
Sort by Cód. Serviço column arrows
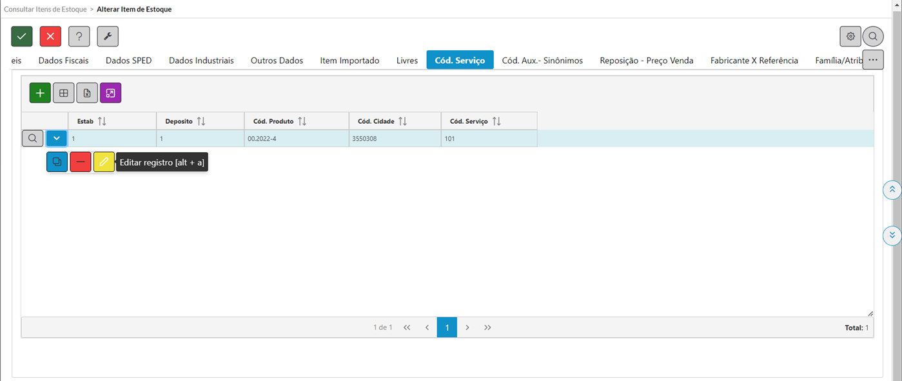point(496,121)
